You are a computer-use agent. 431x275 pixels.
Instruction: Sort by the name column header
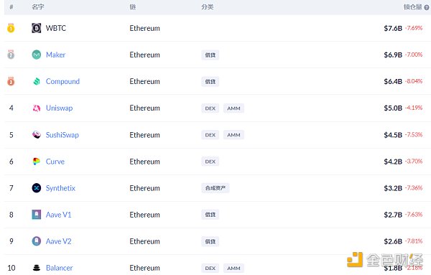(x=38, y=7)
